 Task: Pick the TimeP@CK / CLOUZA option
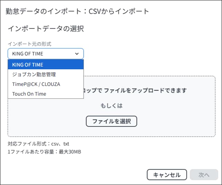[x=36, y=84]
